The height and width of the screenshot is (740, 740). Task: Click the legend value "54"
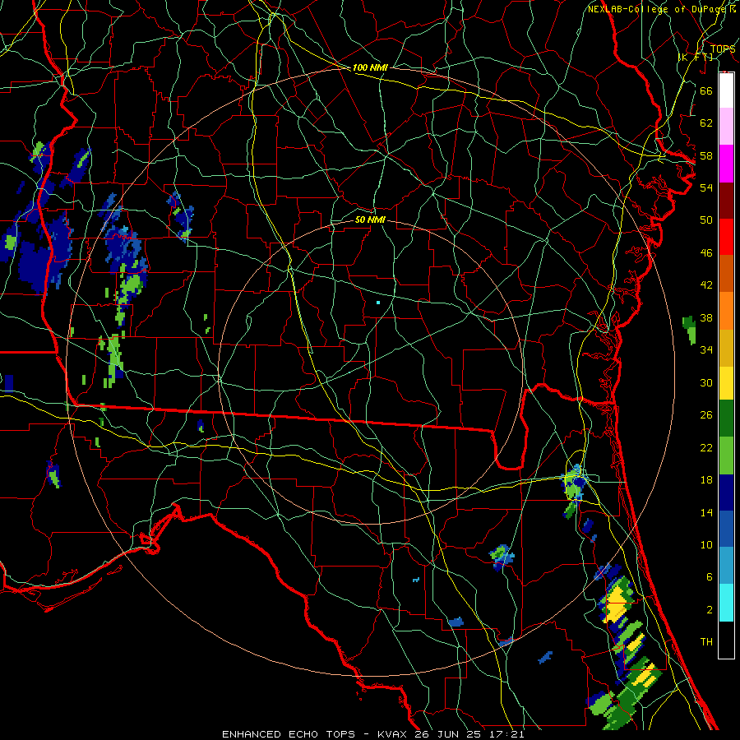click(706, 187)
